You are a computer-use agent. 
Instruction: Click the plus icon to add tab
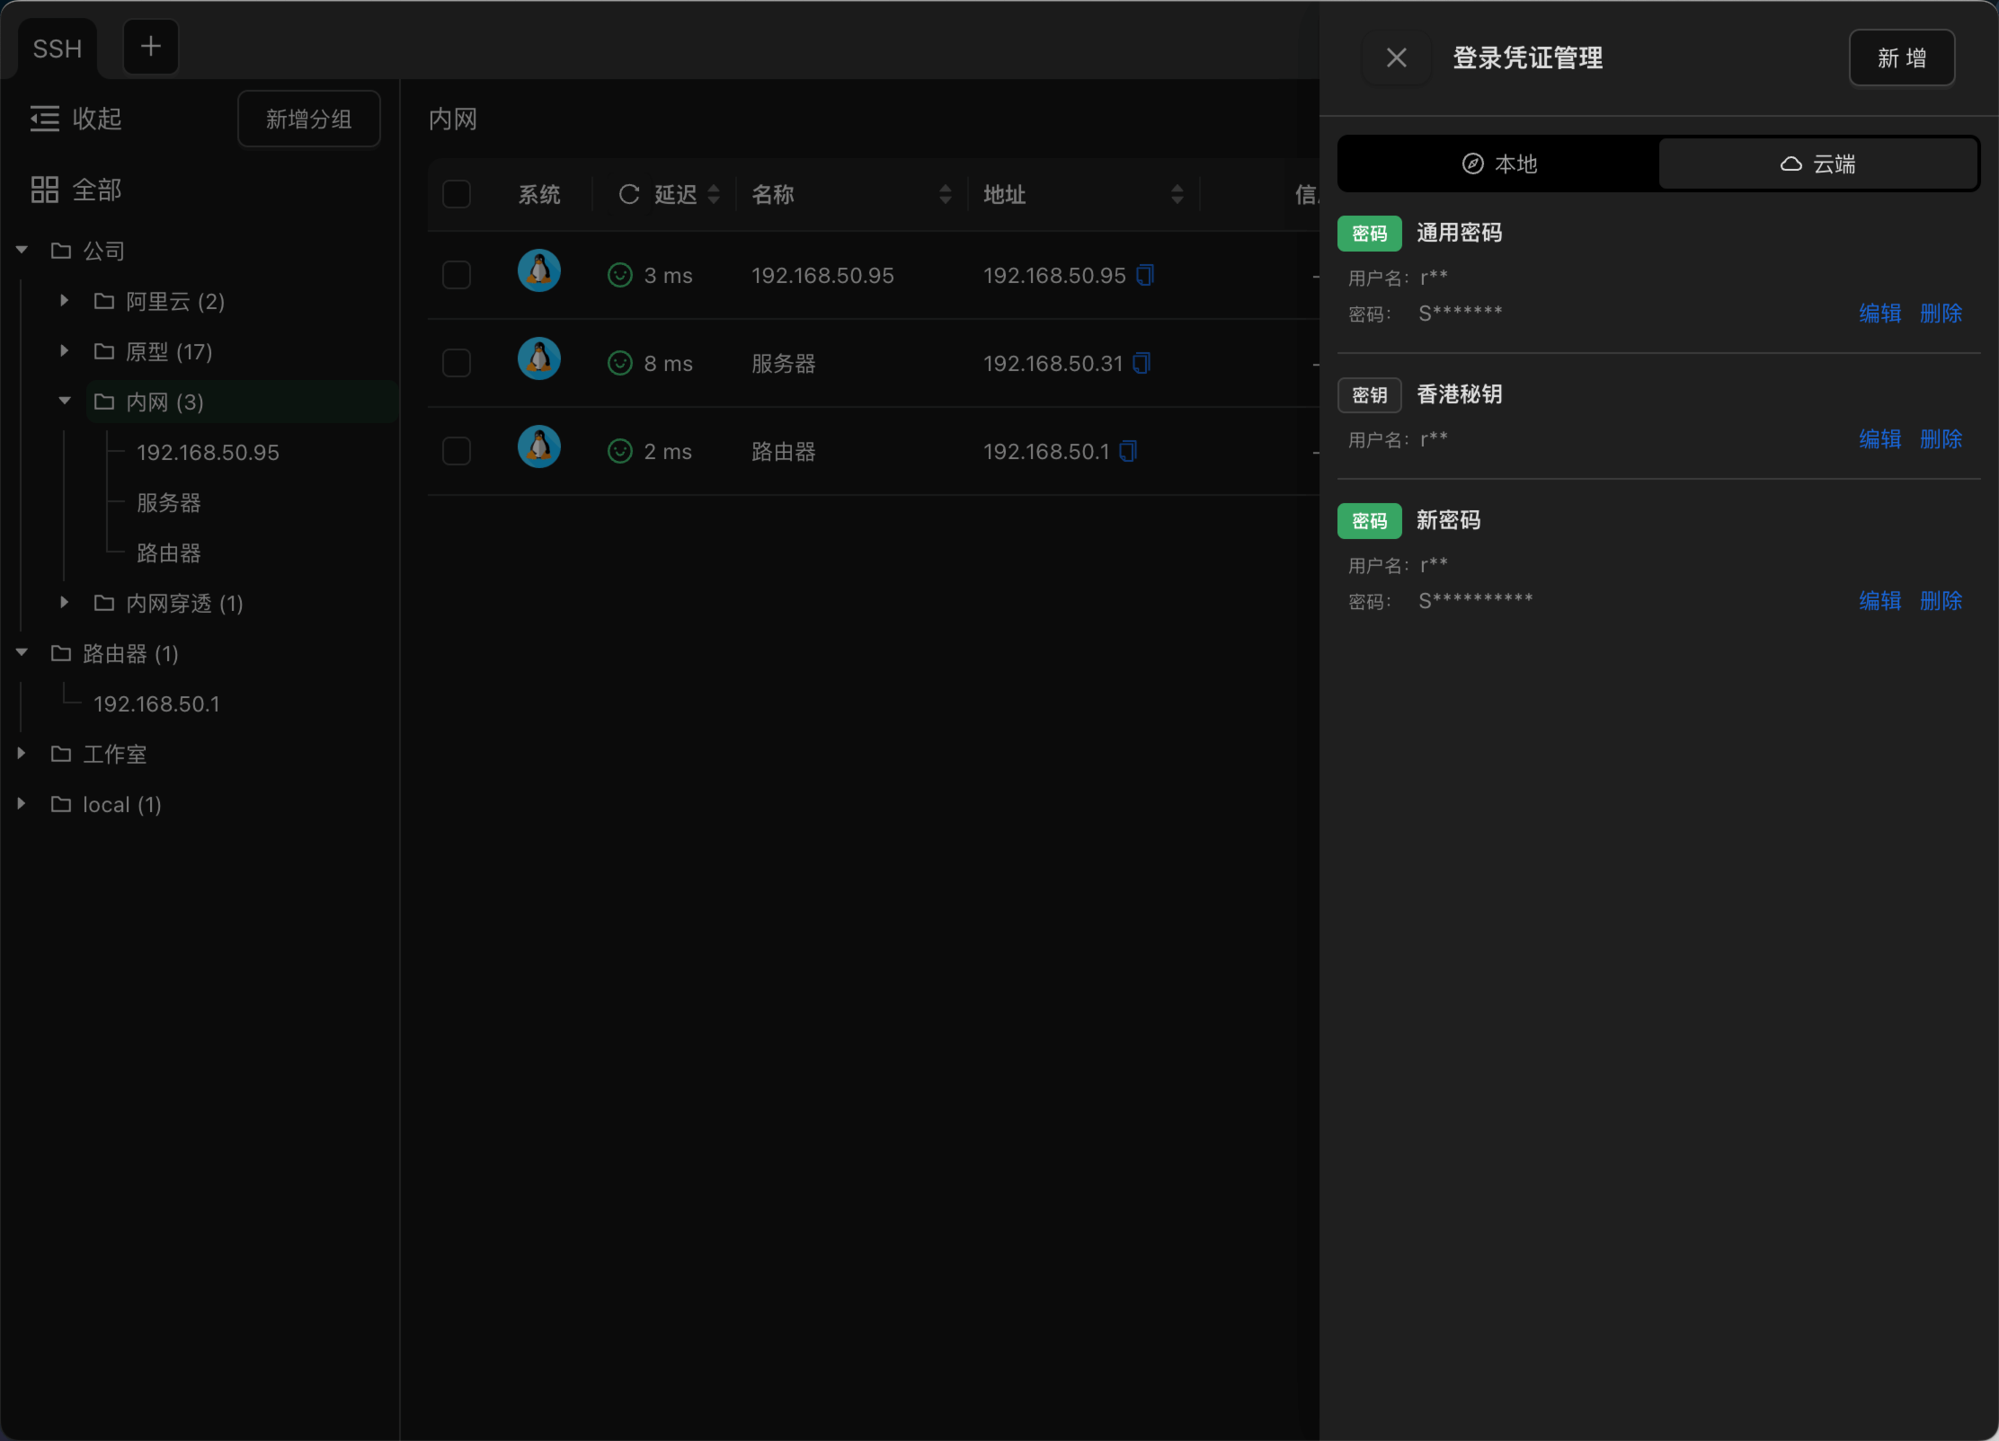click(x=150, y=47)
